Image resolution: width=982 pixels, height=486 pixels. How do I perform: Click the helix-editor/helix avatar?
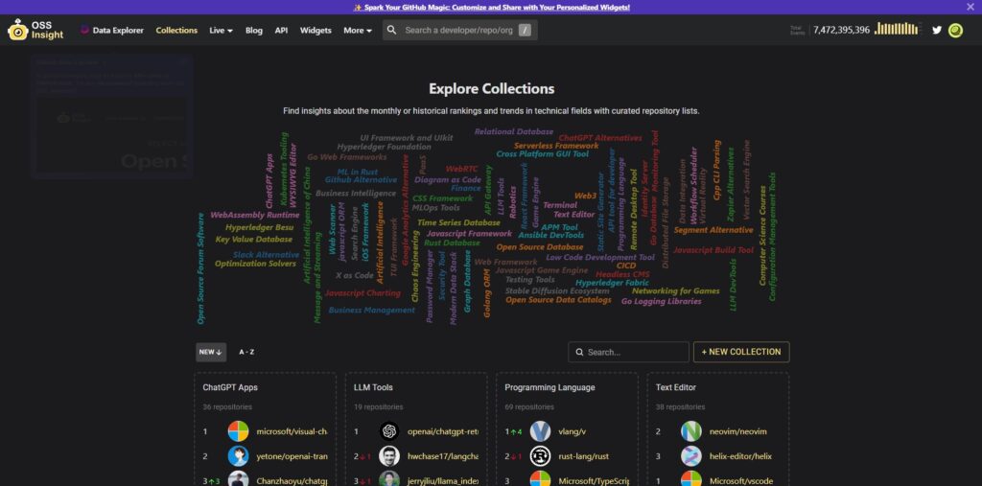tap(691, 456)
